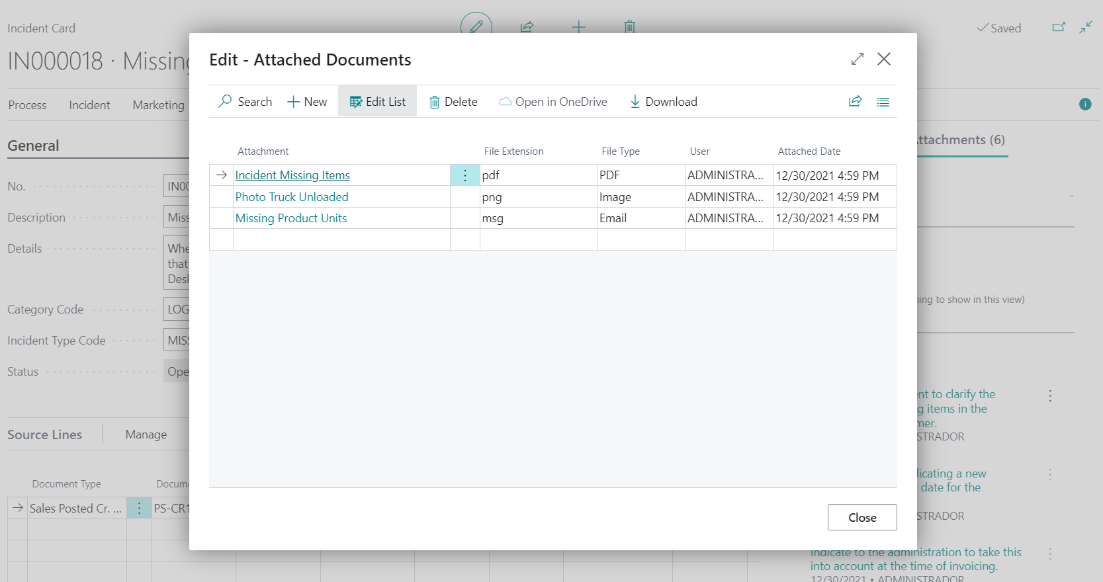Open the Missing Product Units attachment
The height and width of the screenshot is (582, 1103).
click(291, 218)
